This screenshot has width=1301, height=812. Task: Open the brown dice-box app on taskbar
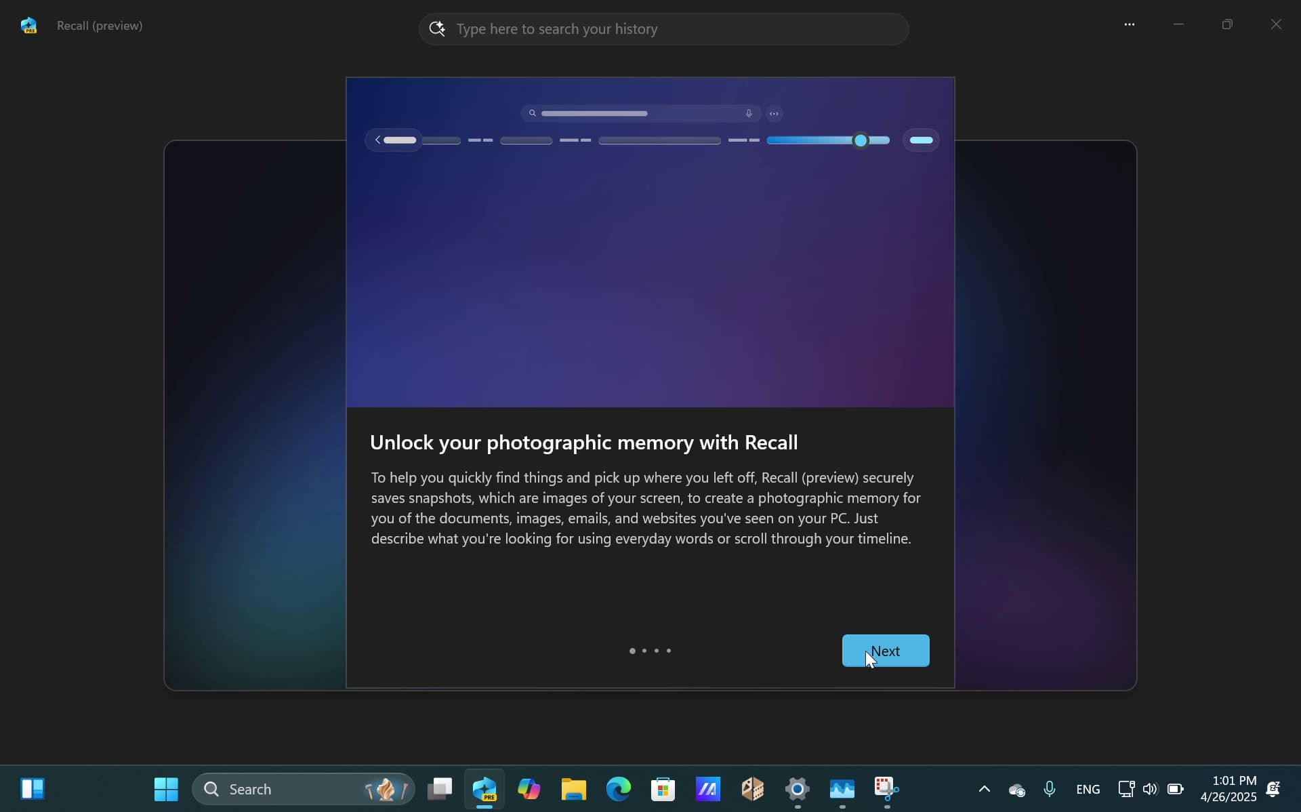tap(753, 789)
